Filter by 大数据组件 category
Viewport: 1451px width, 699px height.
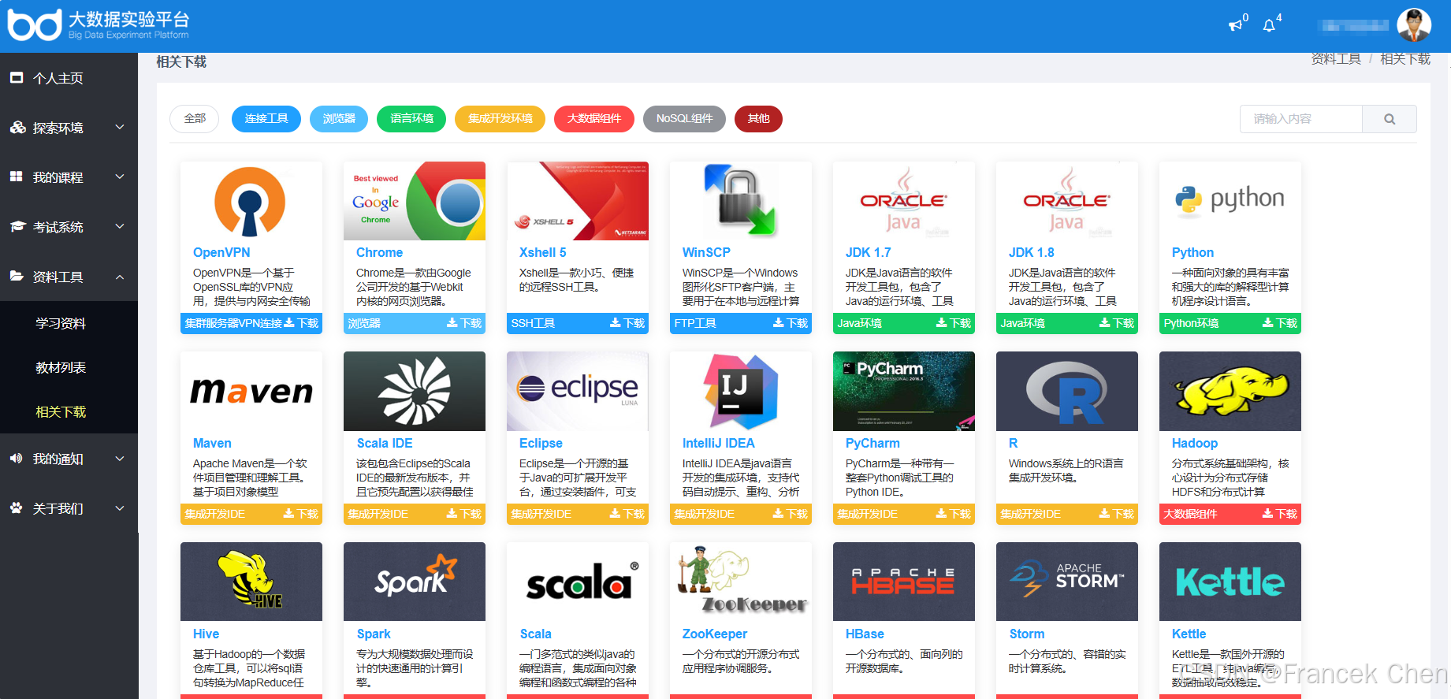[594, 119]
